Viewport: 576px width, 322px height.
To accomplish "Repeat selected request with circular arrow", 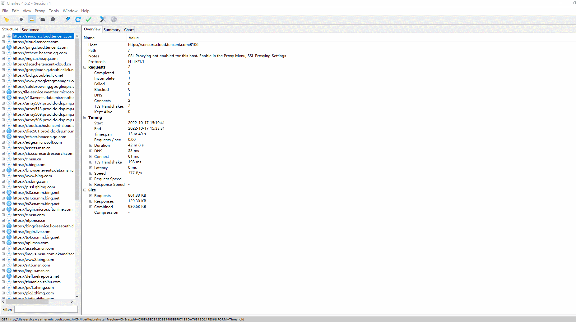I will pos(78,20).
